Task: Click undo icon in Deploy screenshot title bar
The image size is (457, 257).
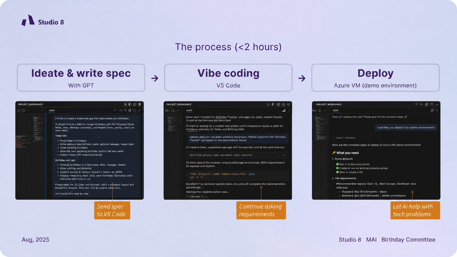Action: [416, 104]
